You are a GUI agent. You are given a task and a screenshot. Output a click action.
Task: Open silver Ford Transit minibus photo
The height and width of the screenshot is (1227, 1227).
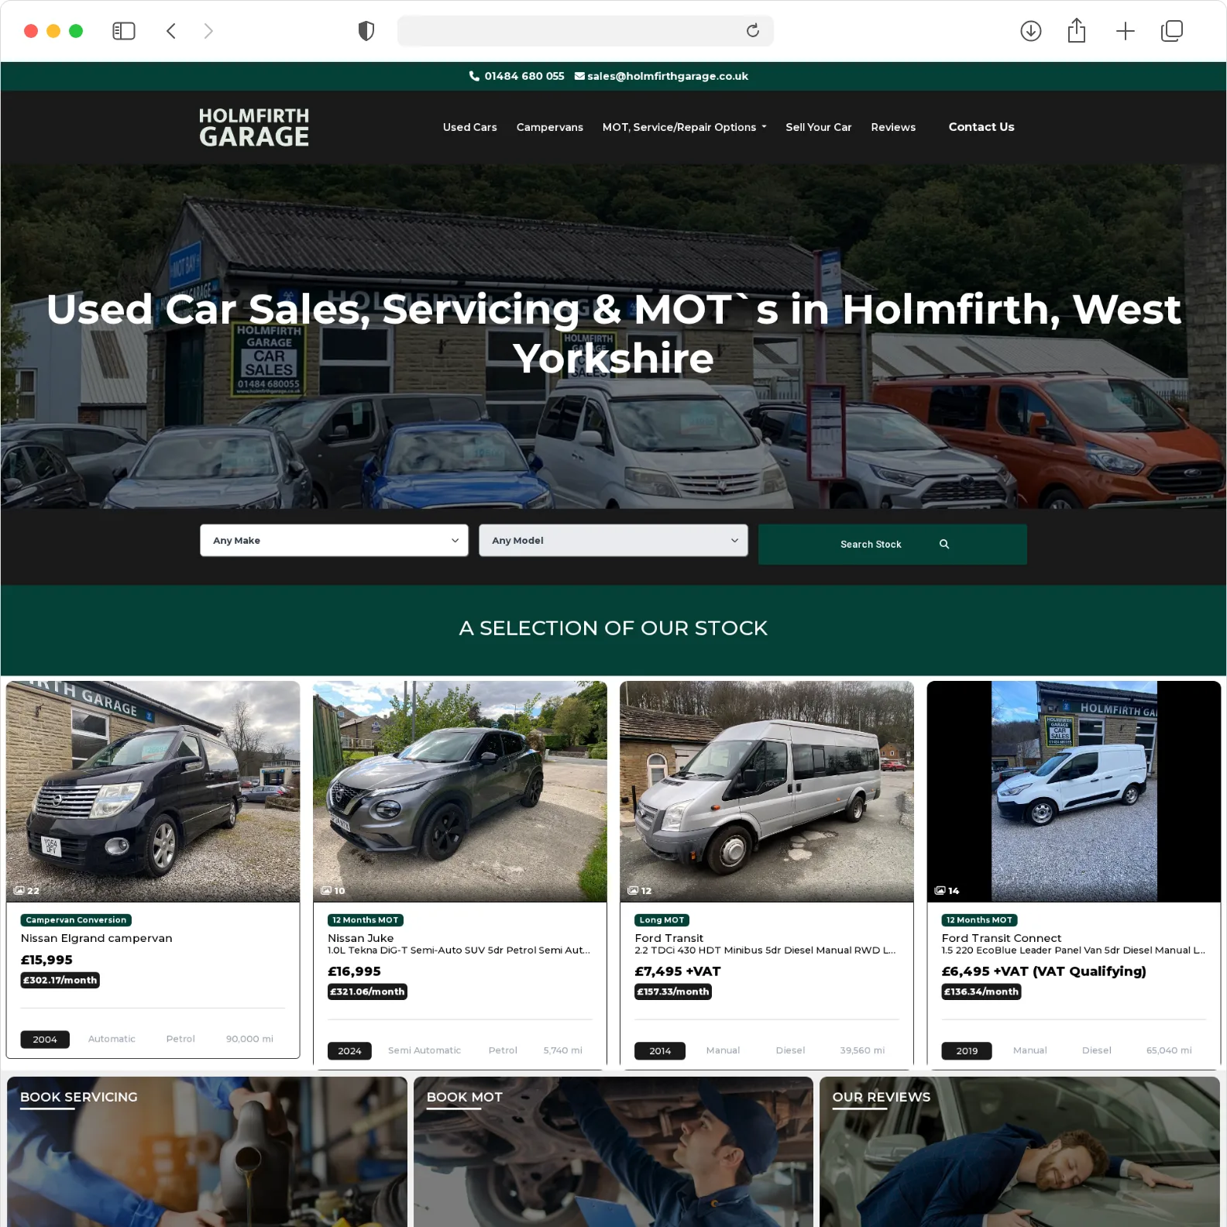[766, 791]
